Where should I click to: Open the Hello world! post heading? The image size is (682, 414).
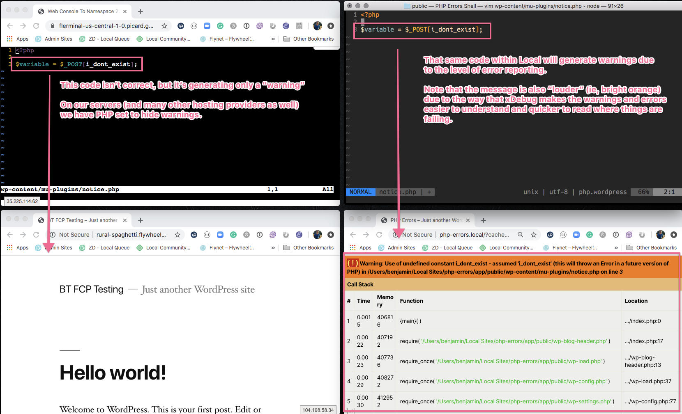coord(113,373)
